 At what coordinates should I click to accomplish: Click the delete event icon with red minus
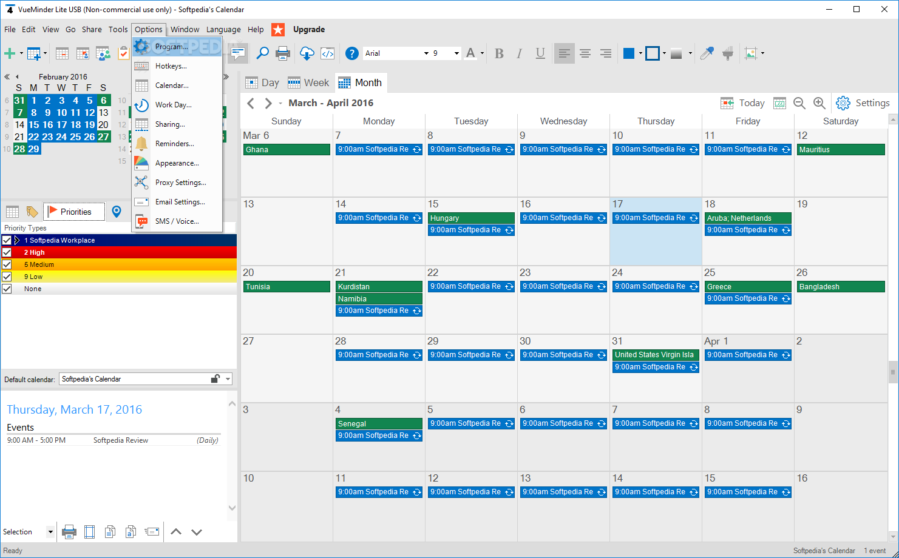point(62,53)
